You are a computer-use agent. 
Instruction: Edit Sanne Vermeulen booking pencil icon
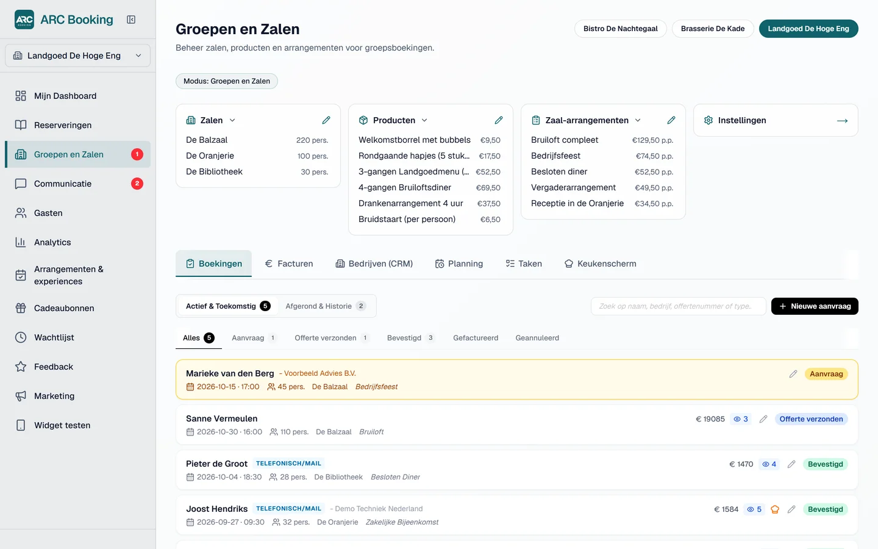click(763, 419)
